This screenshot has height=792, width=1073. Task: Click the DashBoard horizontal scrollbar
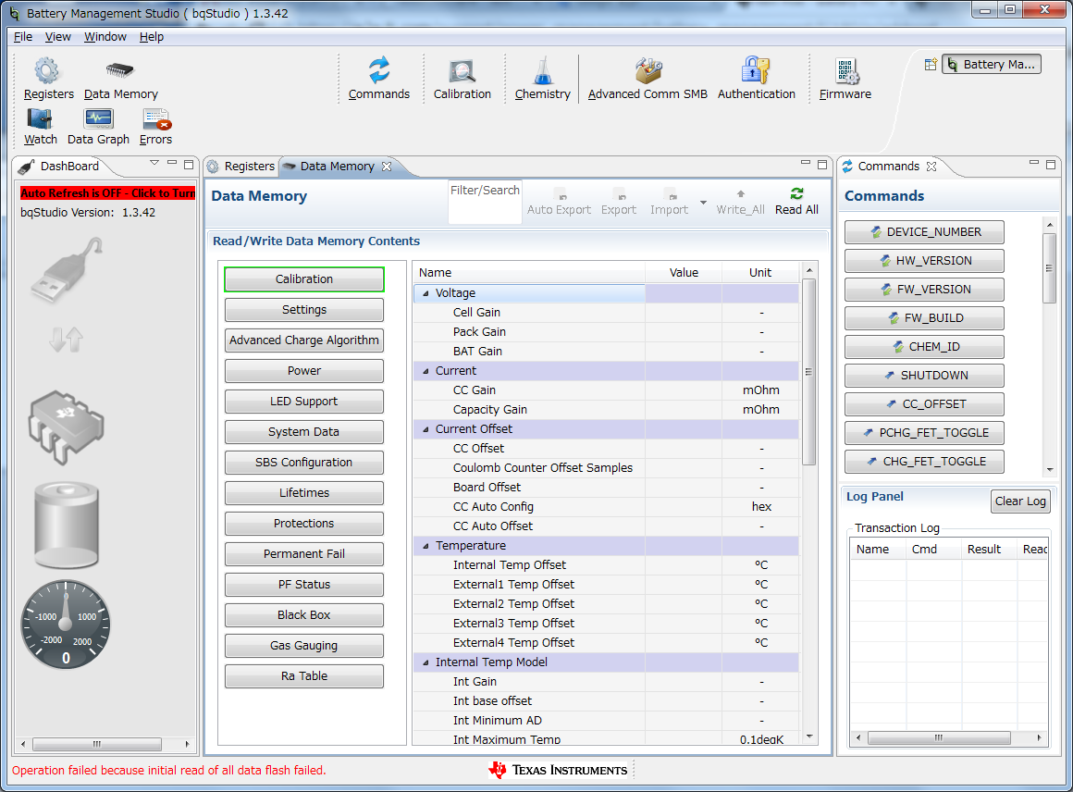pos(97,744)
